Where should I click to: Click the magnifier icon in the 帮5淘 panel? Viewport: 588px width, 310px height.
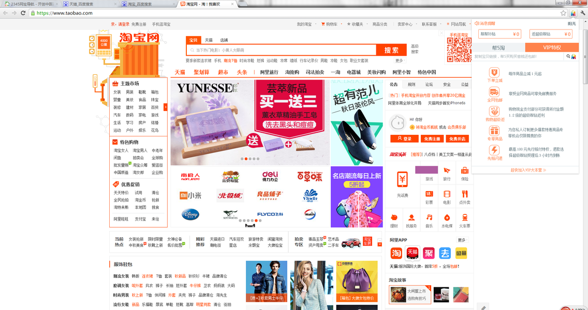click(568, 56)
